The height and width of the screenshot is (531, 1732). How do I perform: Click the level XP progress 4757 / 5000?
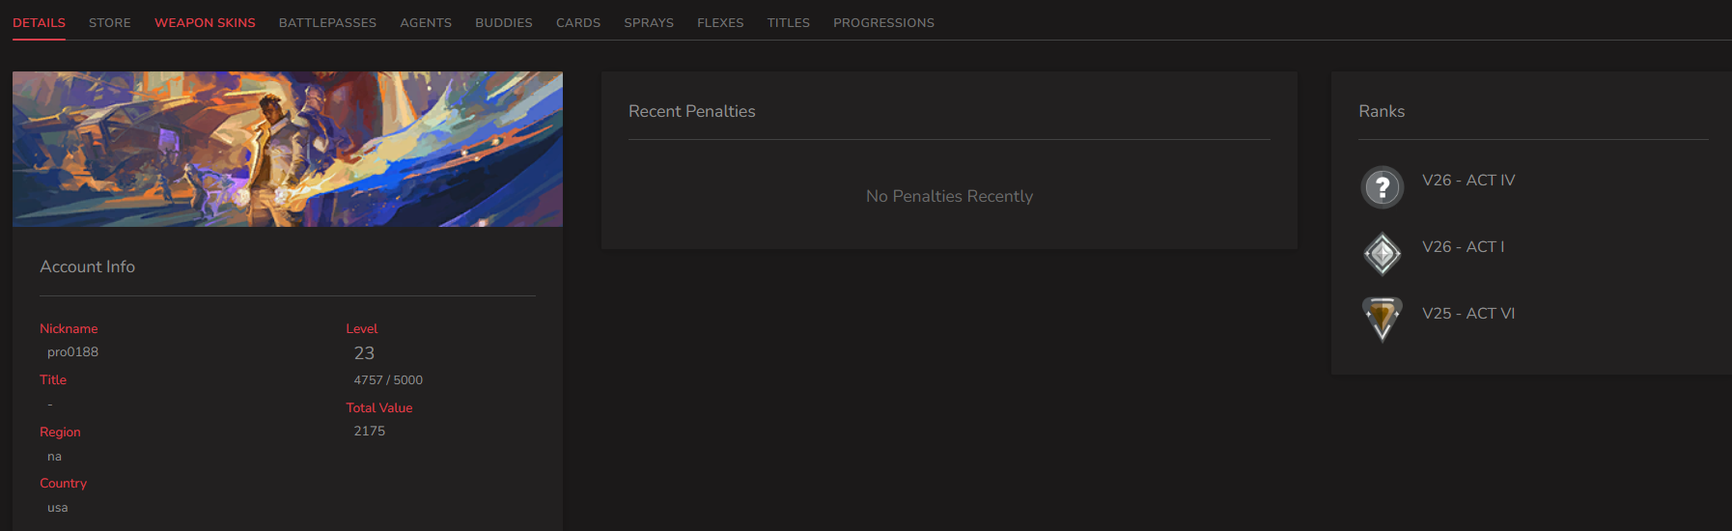[388, 380]
